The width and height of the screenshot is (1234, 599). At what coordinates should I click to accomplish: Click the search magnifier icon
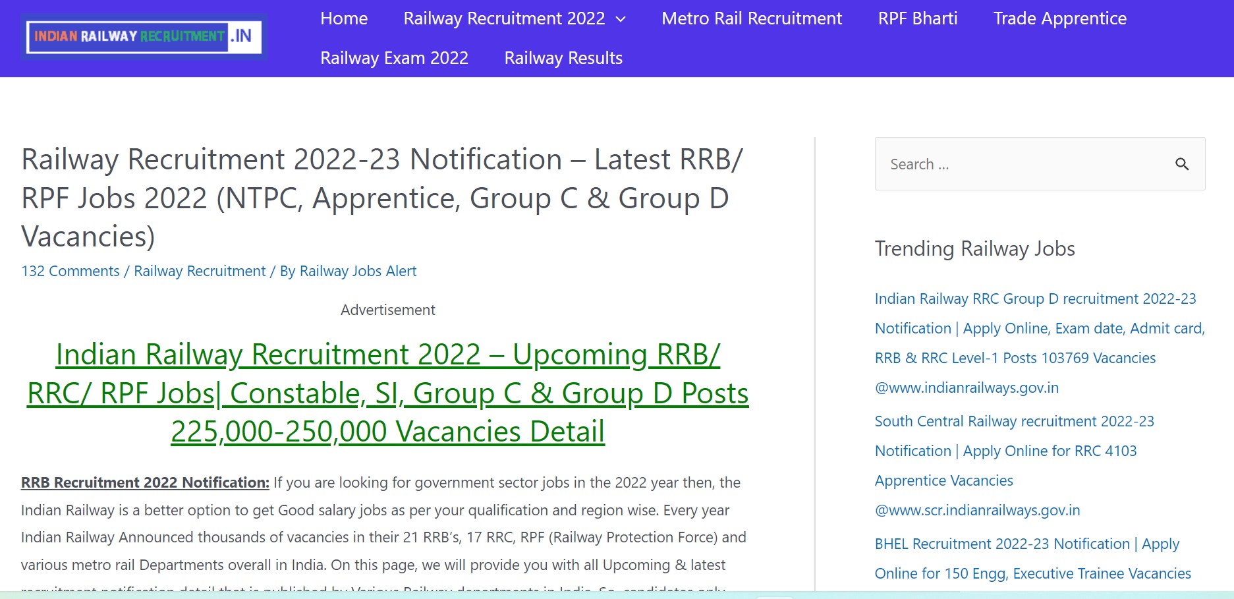(x=1182, y=164)
